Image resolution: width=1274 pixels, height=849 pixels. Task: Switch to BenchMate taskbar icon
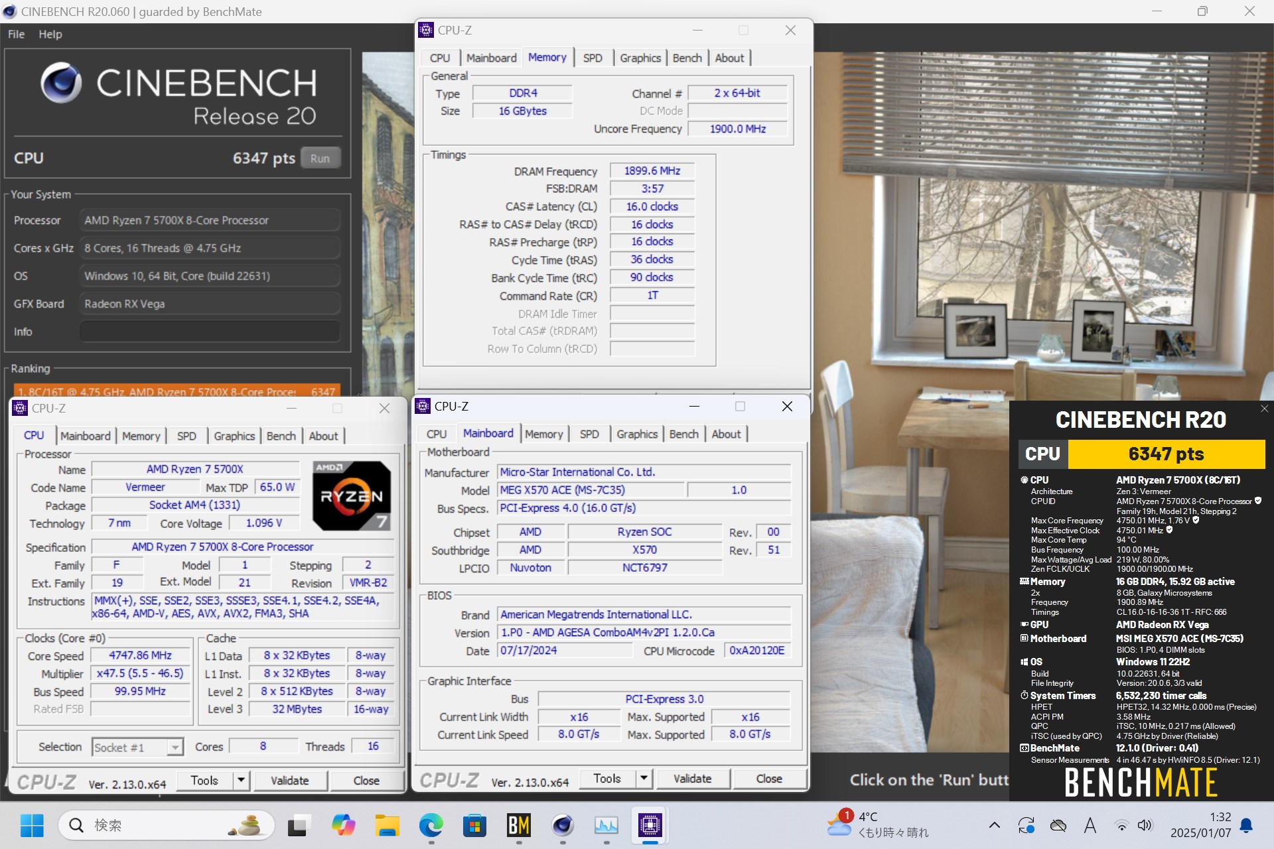[518, 825]
